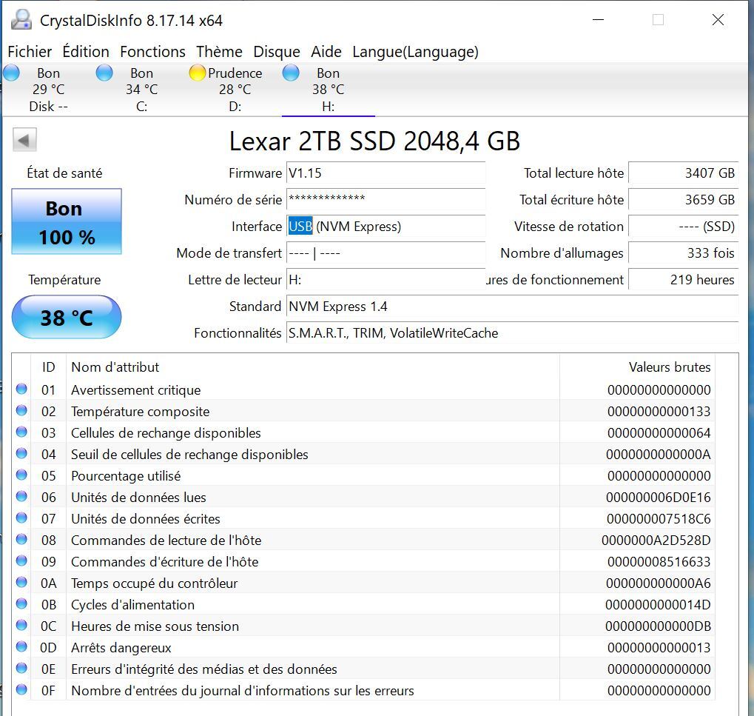The image size is (754, 716).
Task: Click status dot for Heures de mise sous tension
Action: point(21,625)
